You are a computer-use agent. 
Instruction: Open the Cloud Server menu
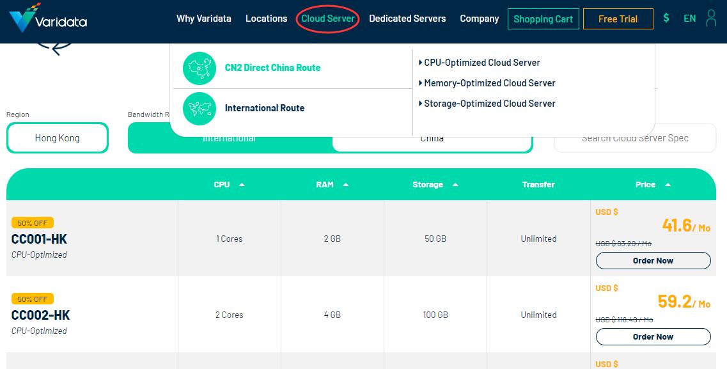coord(328,19)
